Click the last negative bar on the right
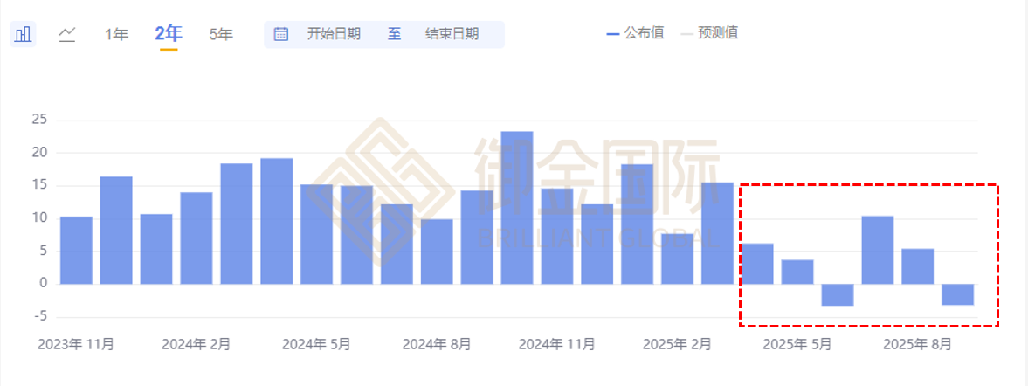The height and width of the screenshot is (386, 1028). point(957,294)
